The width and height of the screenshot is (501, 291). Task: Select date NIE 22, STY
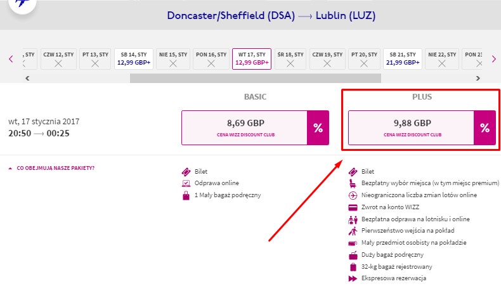[442, 59]
